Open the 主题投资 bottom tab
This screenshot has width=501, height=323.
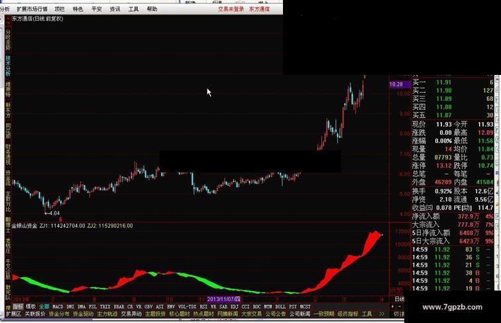point(155,314)
